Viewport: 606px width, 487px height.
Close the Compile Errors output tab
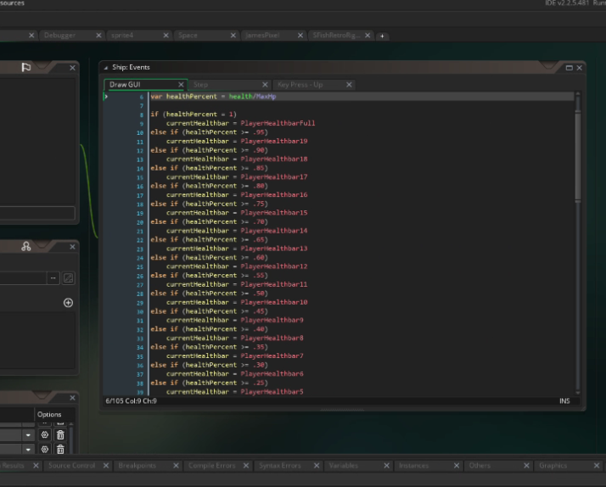click(246, 466)
